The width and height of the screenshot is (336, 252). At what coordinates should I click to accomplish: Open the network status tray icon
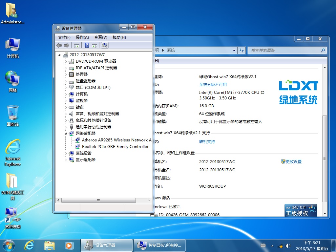point(280,246)
